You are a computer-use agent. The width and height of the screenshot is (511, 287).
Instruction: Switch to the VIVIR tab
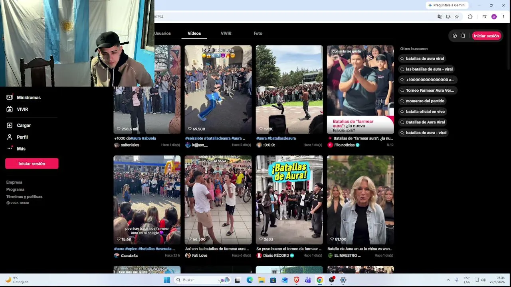(x=226, y=33)
